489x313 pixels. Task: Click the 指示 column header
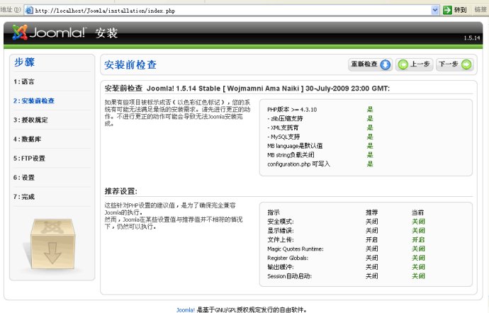pyautogui.click(x=273, y=212)
